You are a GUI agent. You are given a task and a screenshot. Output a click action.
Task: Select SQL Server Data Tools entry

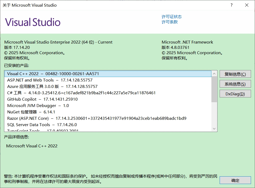point(42,125)
